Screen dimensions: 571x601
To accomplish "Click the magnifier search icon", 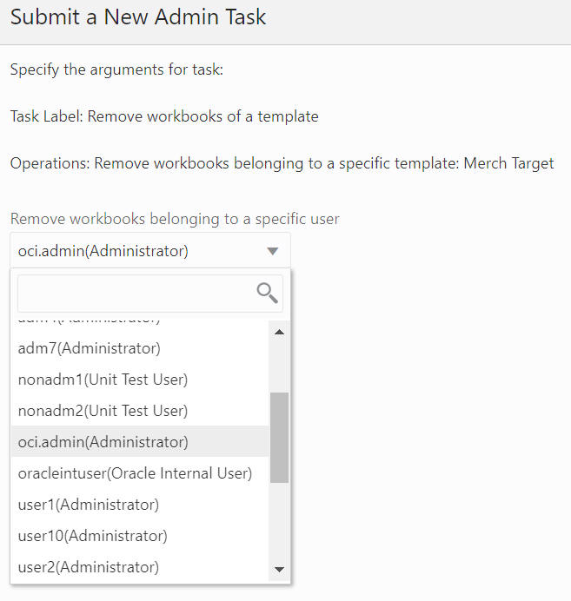I will tap(268, 294).
